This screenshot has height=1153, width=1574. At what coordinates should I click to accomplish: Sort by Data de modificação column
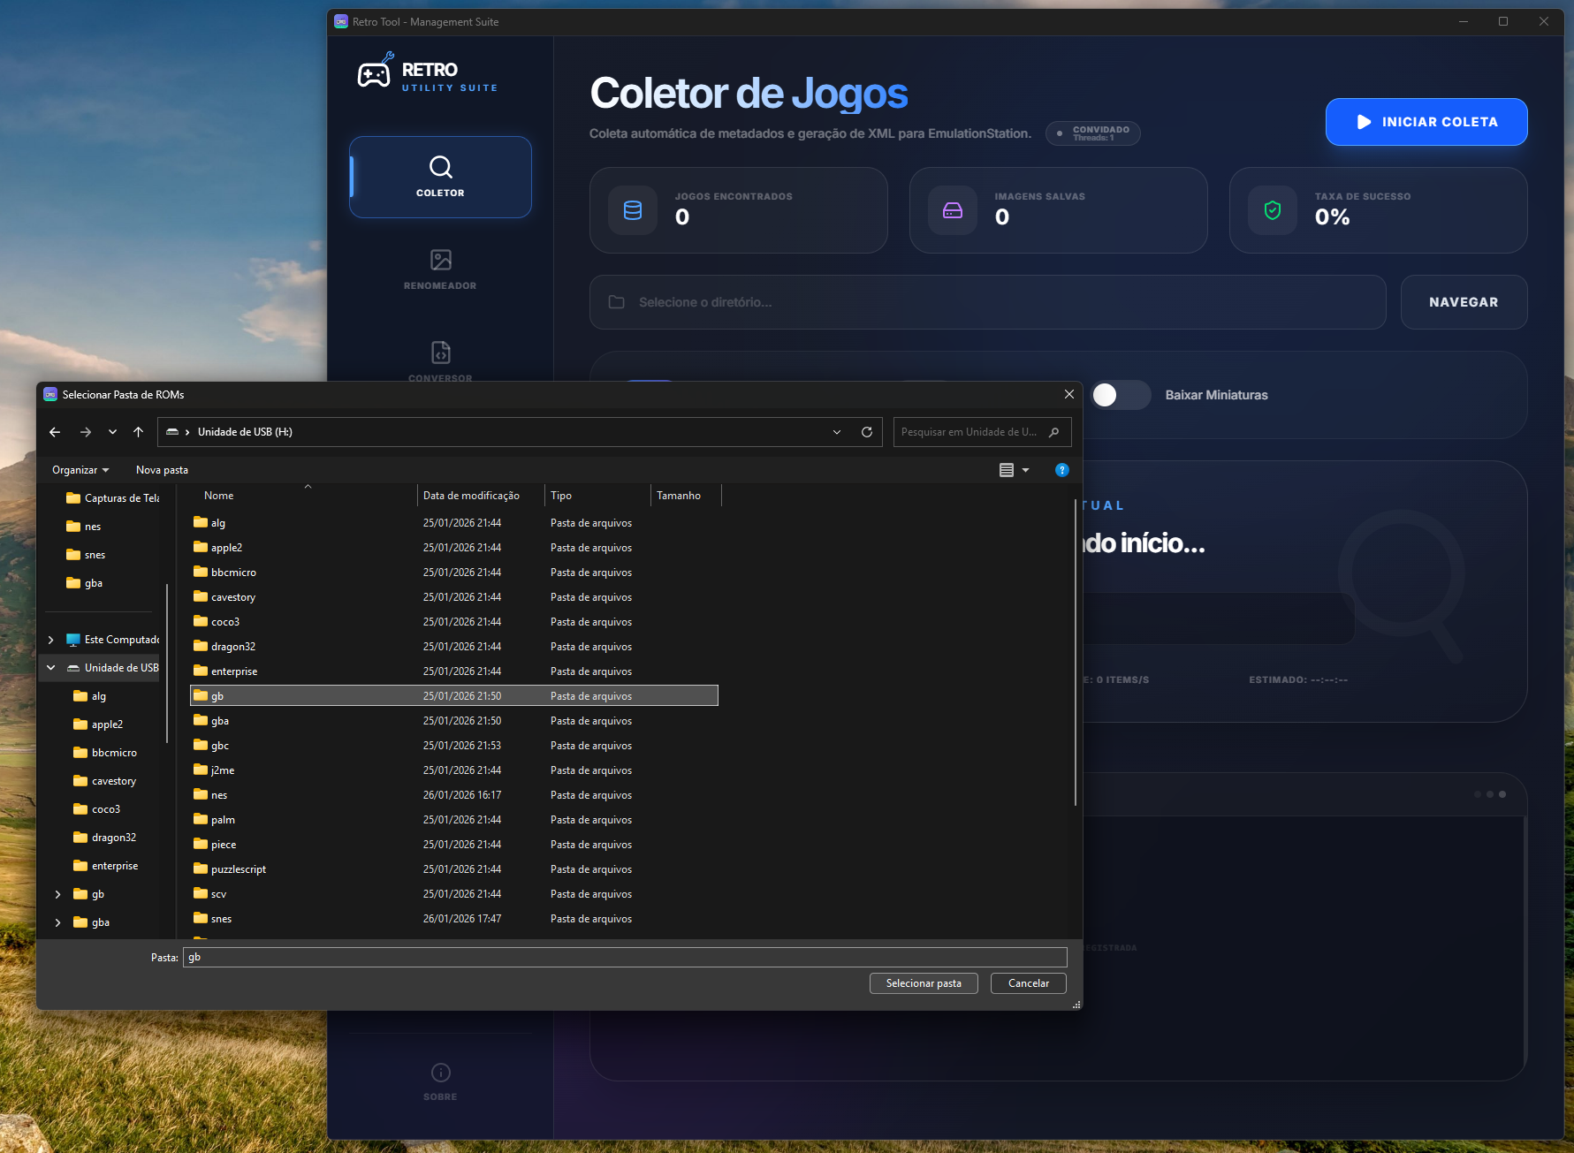[x=471, y=496]
